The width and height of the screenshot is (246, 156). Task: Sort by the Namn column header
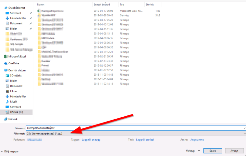click(x=41, y=5)
